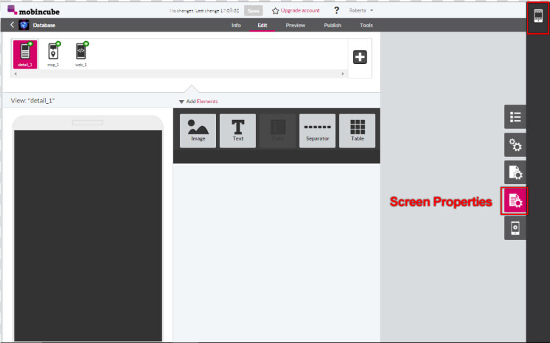Open the double-gear settings panel
The height and width of the screenshot is (343, 550).
[x=515, y=145]
